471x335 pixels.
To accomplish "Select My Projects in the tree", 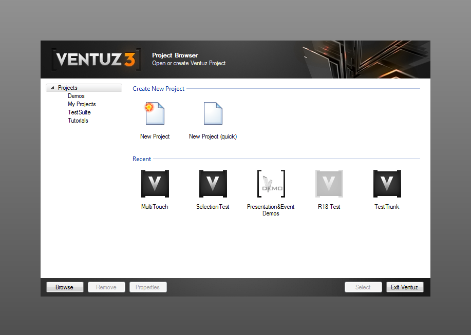I will 82,104.
